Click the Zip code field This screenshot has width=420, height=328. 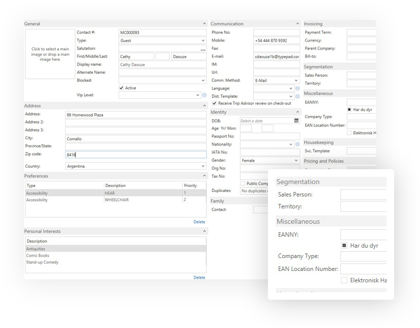pyautogui.click(x=136, y=154)
